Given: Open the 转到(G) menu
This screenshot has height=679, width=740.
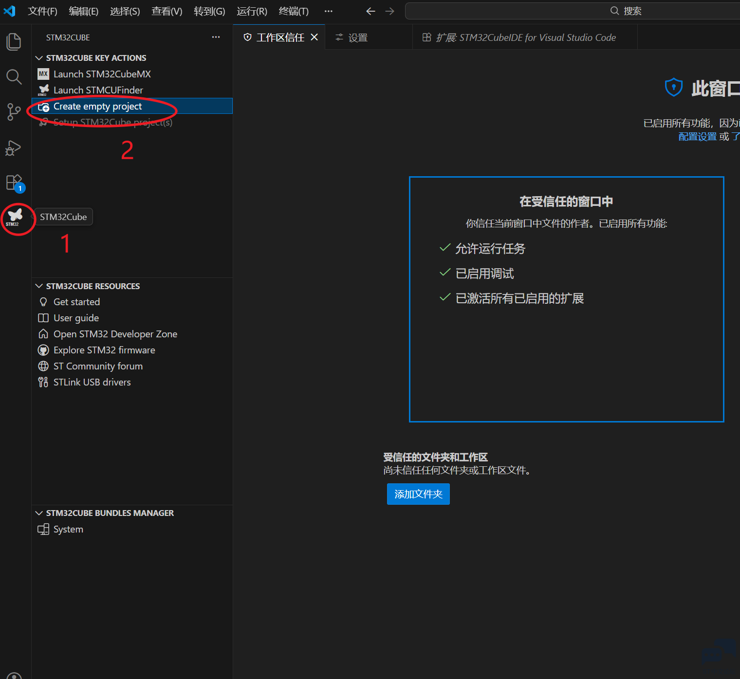Looking at the screenshot, I should (209, 11).
